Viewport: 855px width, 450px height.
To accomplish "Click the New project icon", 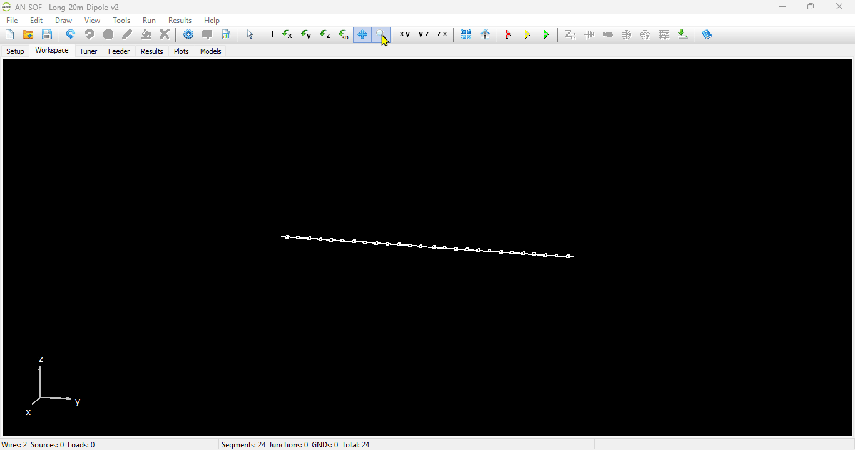I will (10, 35).
